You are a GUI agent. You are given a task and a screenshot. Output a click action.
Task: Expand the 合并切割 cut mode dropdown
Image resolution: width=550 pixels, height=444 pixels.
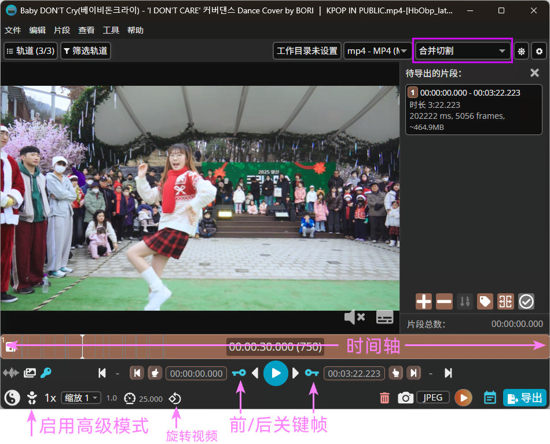click(462, 51)
